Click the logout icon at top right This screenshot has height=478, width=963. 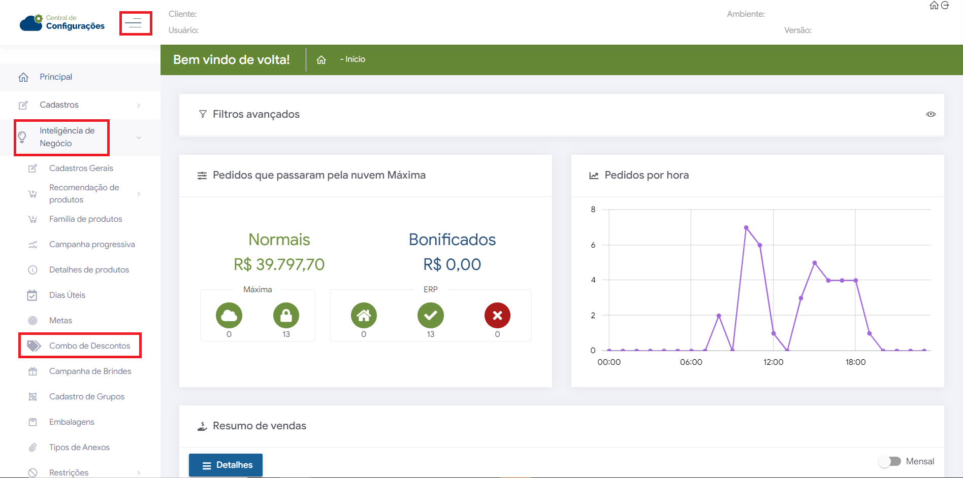coord(945,6)
